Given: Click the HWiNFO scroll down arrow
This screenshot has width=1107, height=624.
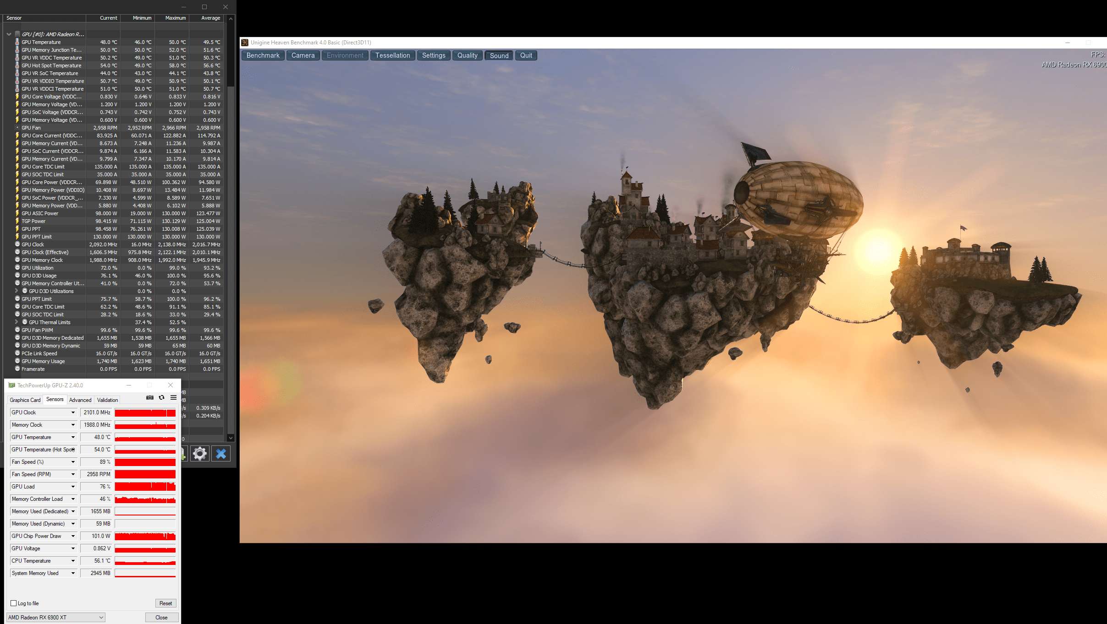Looking at the screenshot, I should click(231, 438).
